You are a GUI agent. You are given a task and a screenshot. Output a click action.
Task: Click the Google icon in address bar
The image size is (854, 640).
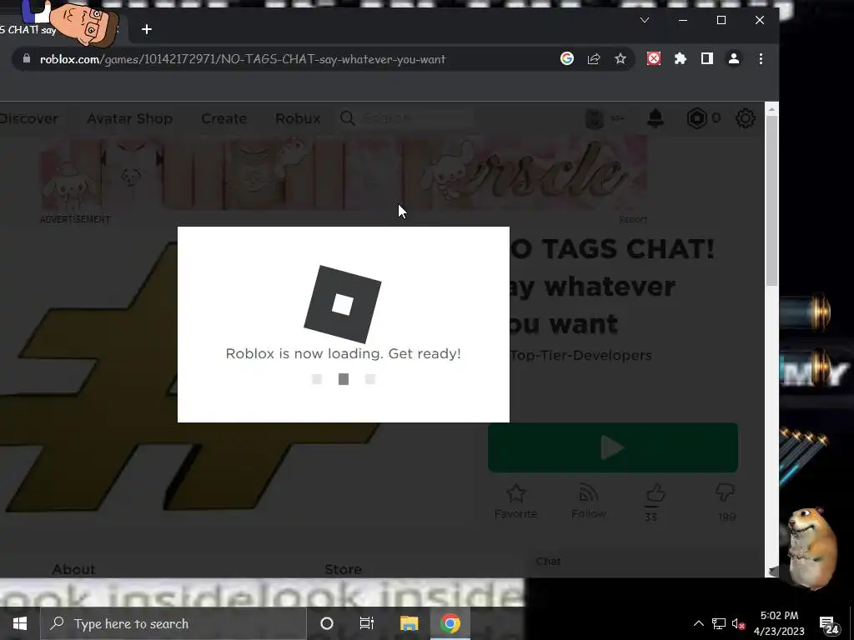coord(567,59)
